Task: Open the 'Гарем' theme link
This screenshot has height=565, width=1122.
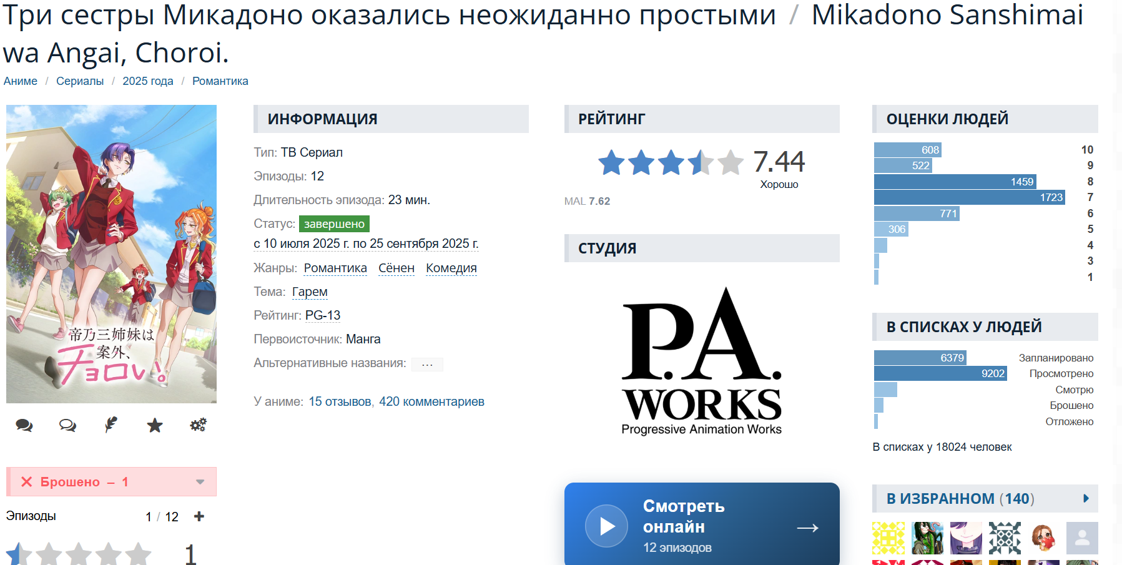Action: 310,292
